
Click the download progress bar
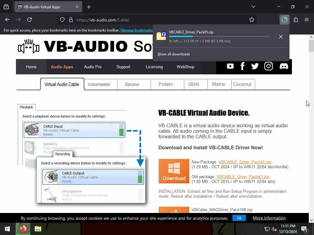[219, 36]
